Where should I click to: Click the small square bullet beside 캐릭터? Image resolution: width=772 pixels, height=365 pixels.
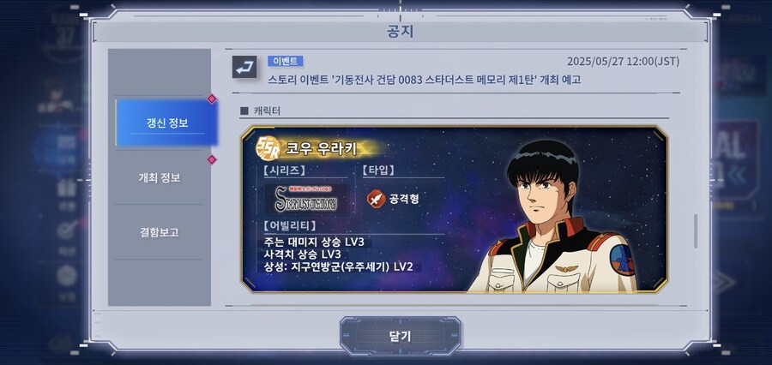tap(244, 111)
